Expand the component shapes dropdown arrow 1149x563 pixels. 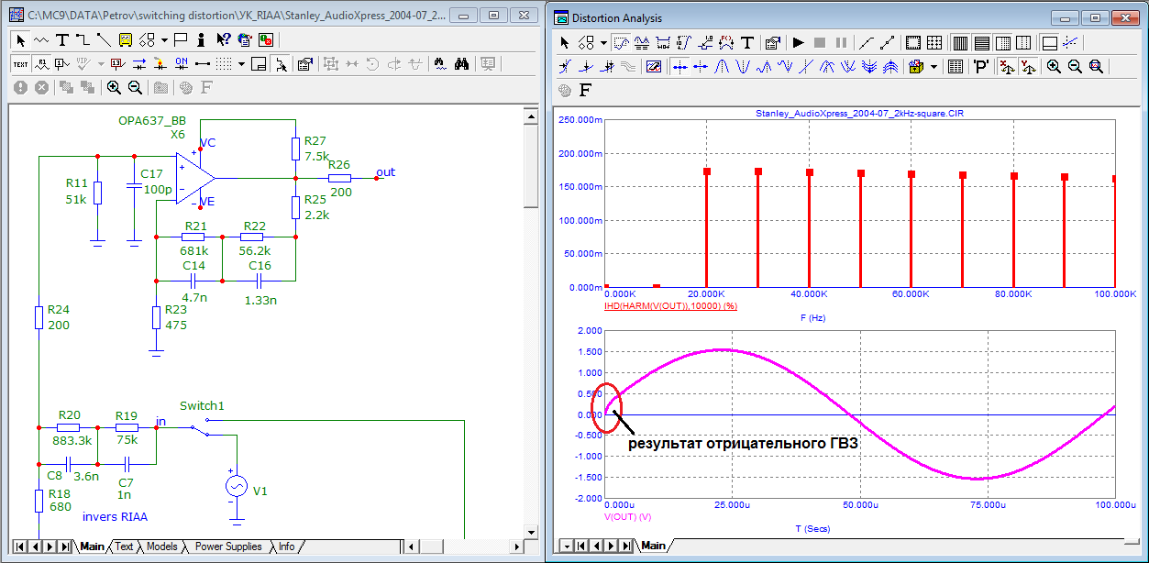pos(164,39)
